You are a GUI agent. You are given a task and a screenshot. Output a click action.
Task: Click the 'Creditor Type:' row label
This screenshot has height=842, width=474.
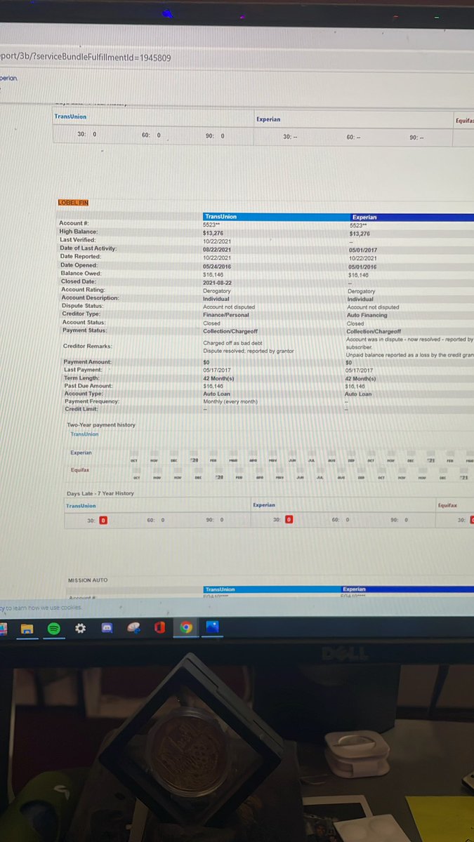pyautogui.click(x=81, y=314)
